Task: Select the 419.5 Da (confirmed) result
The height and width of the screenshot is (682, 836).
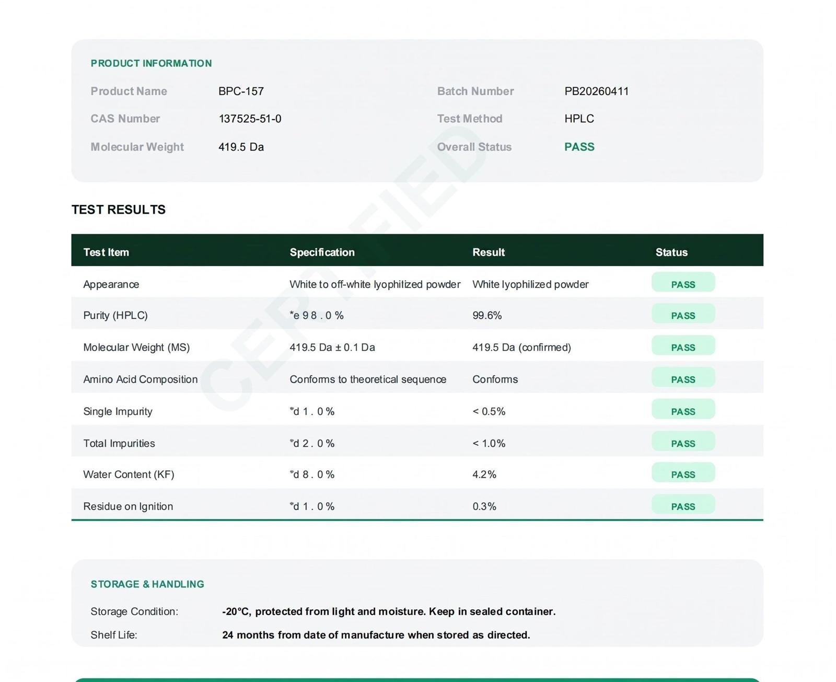Action: [x=521, y=348]
